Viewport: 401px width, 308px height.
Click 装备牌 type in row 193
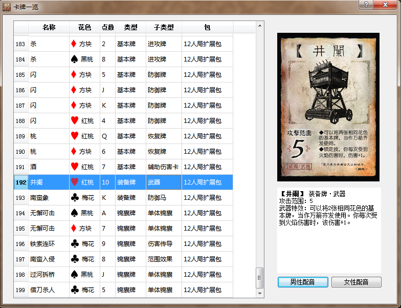pos(126,198)
